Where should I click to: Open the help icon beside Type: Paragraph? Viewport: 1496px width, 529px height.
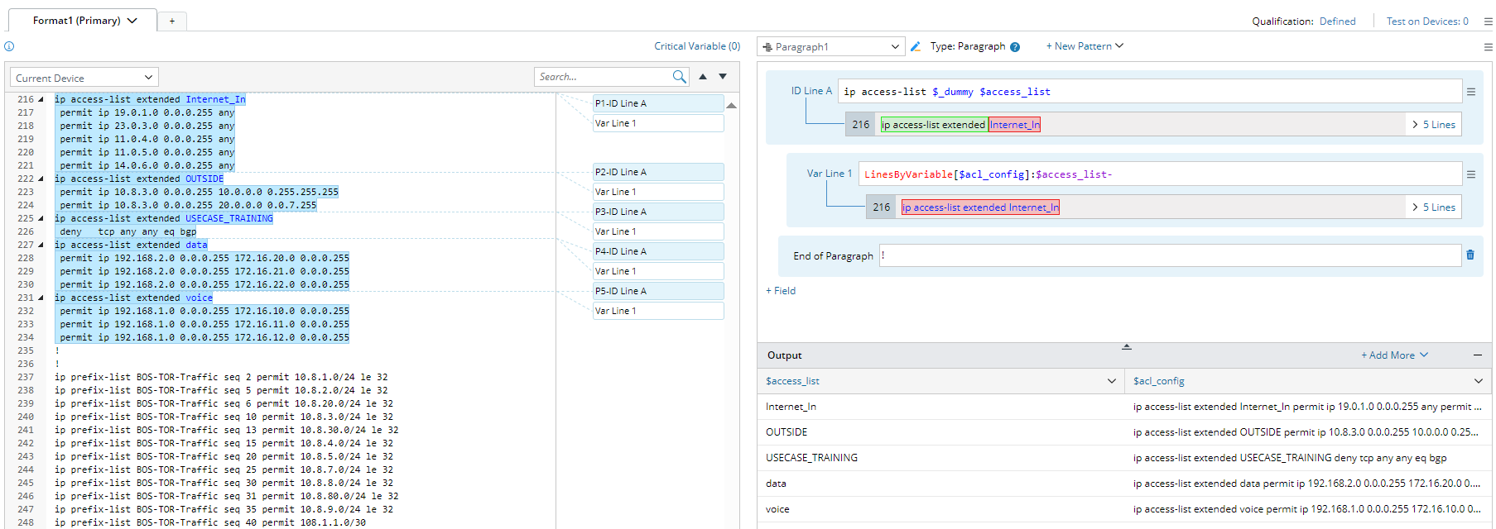(x=1015, y=47)
